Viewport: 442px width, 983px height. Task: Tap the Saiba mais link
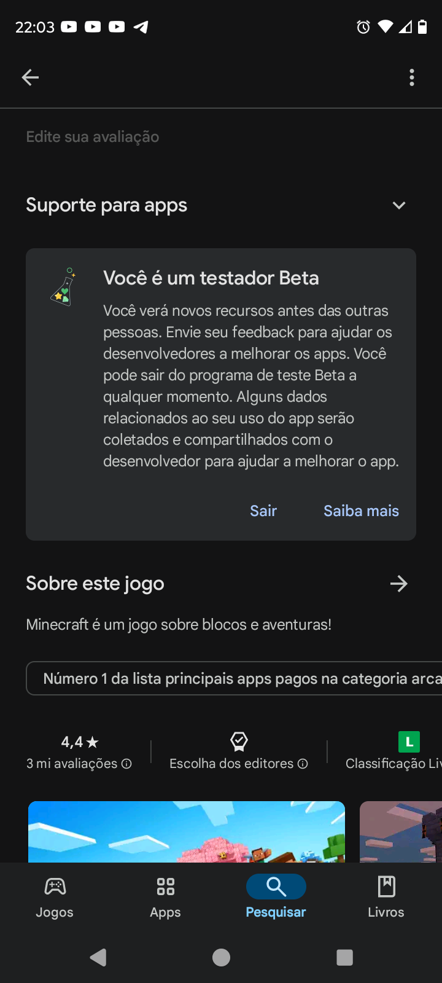pos(361,511)
